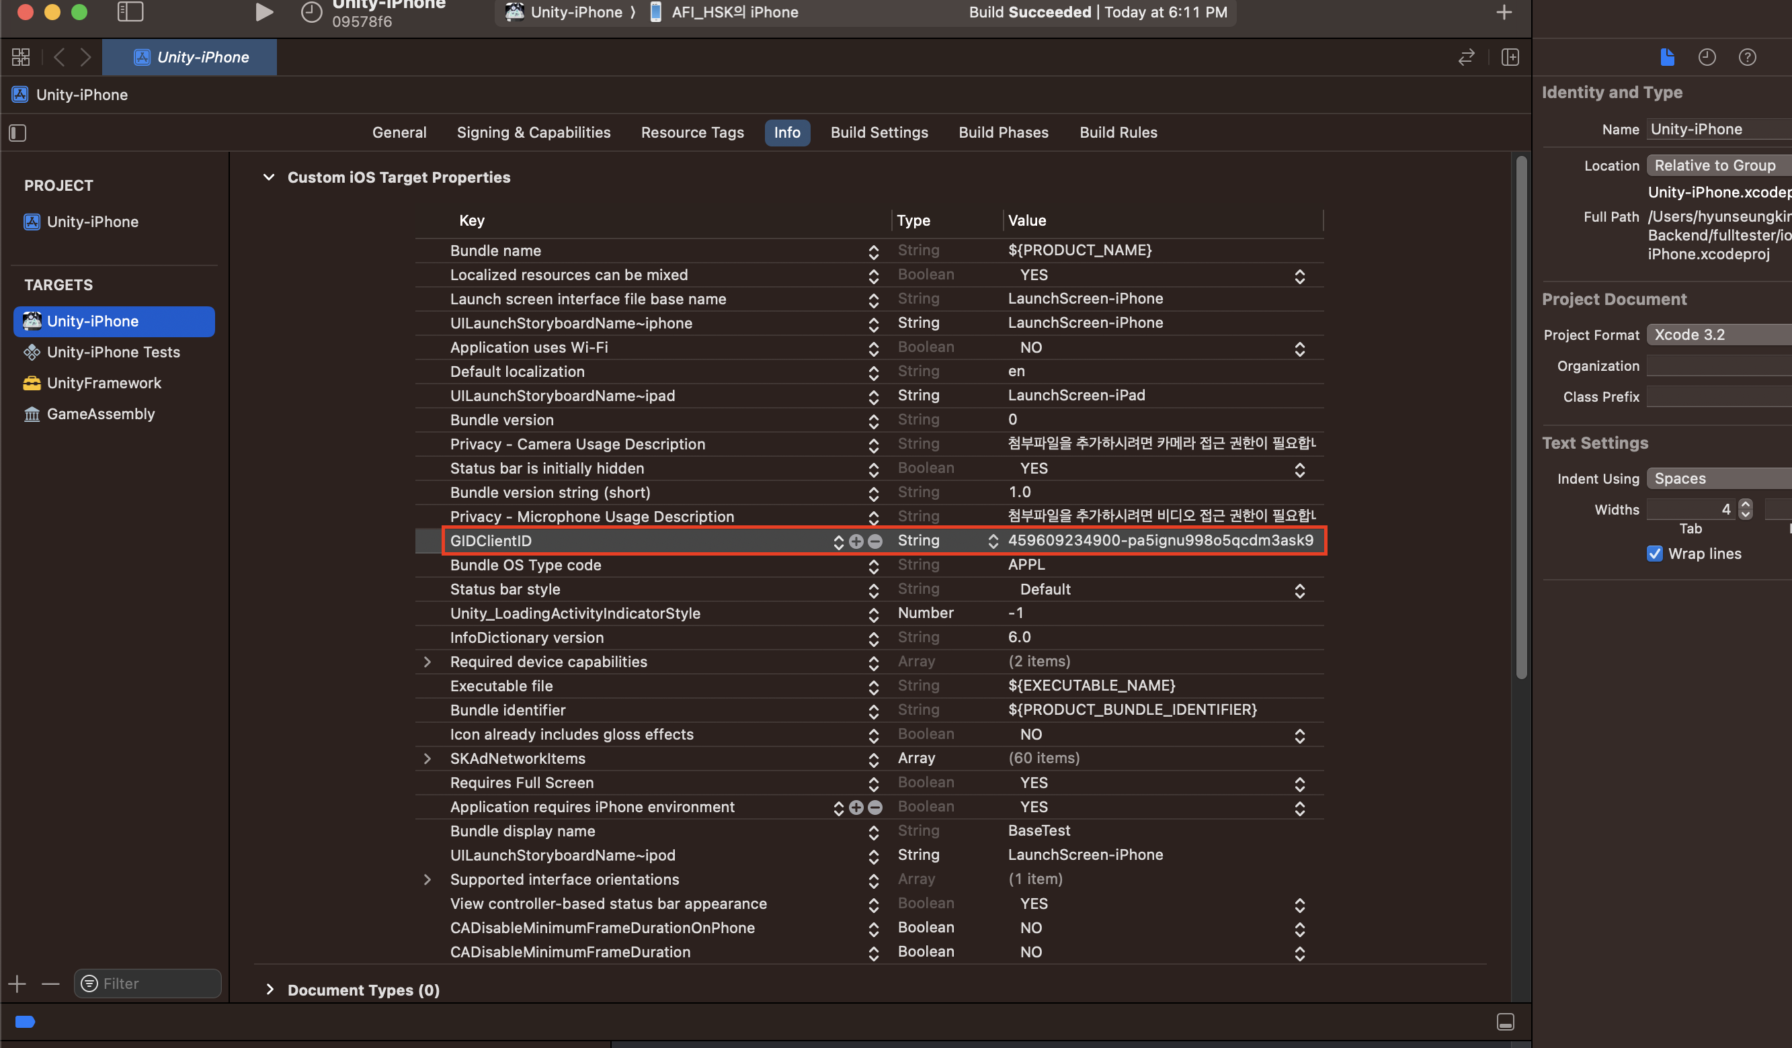Open the Quick Help inspector icon
1792x1048 pixels.
[x=1747, y=57]
